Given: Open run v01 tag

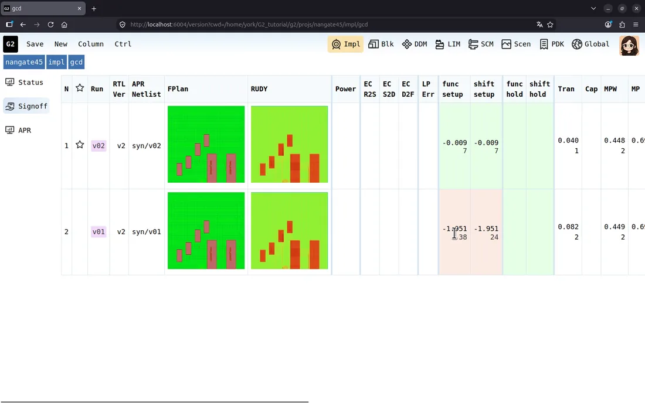Looking at the screenshot, I should tap(99, 232).
